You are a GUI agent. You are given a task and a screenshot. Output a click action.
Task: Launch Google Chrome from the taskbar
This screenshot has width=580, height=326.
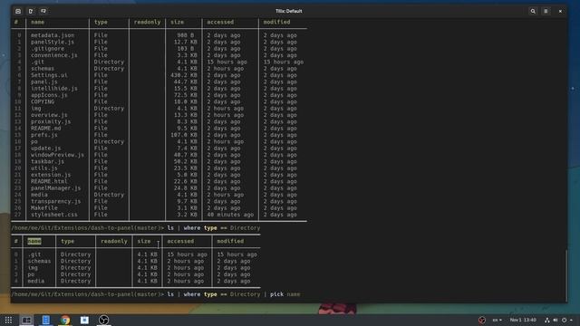[65, 320]
